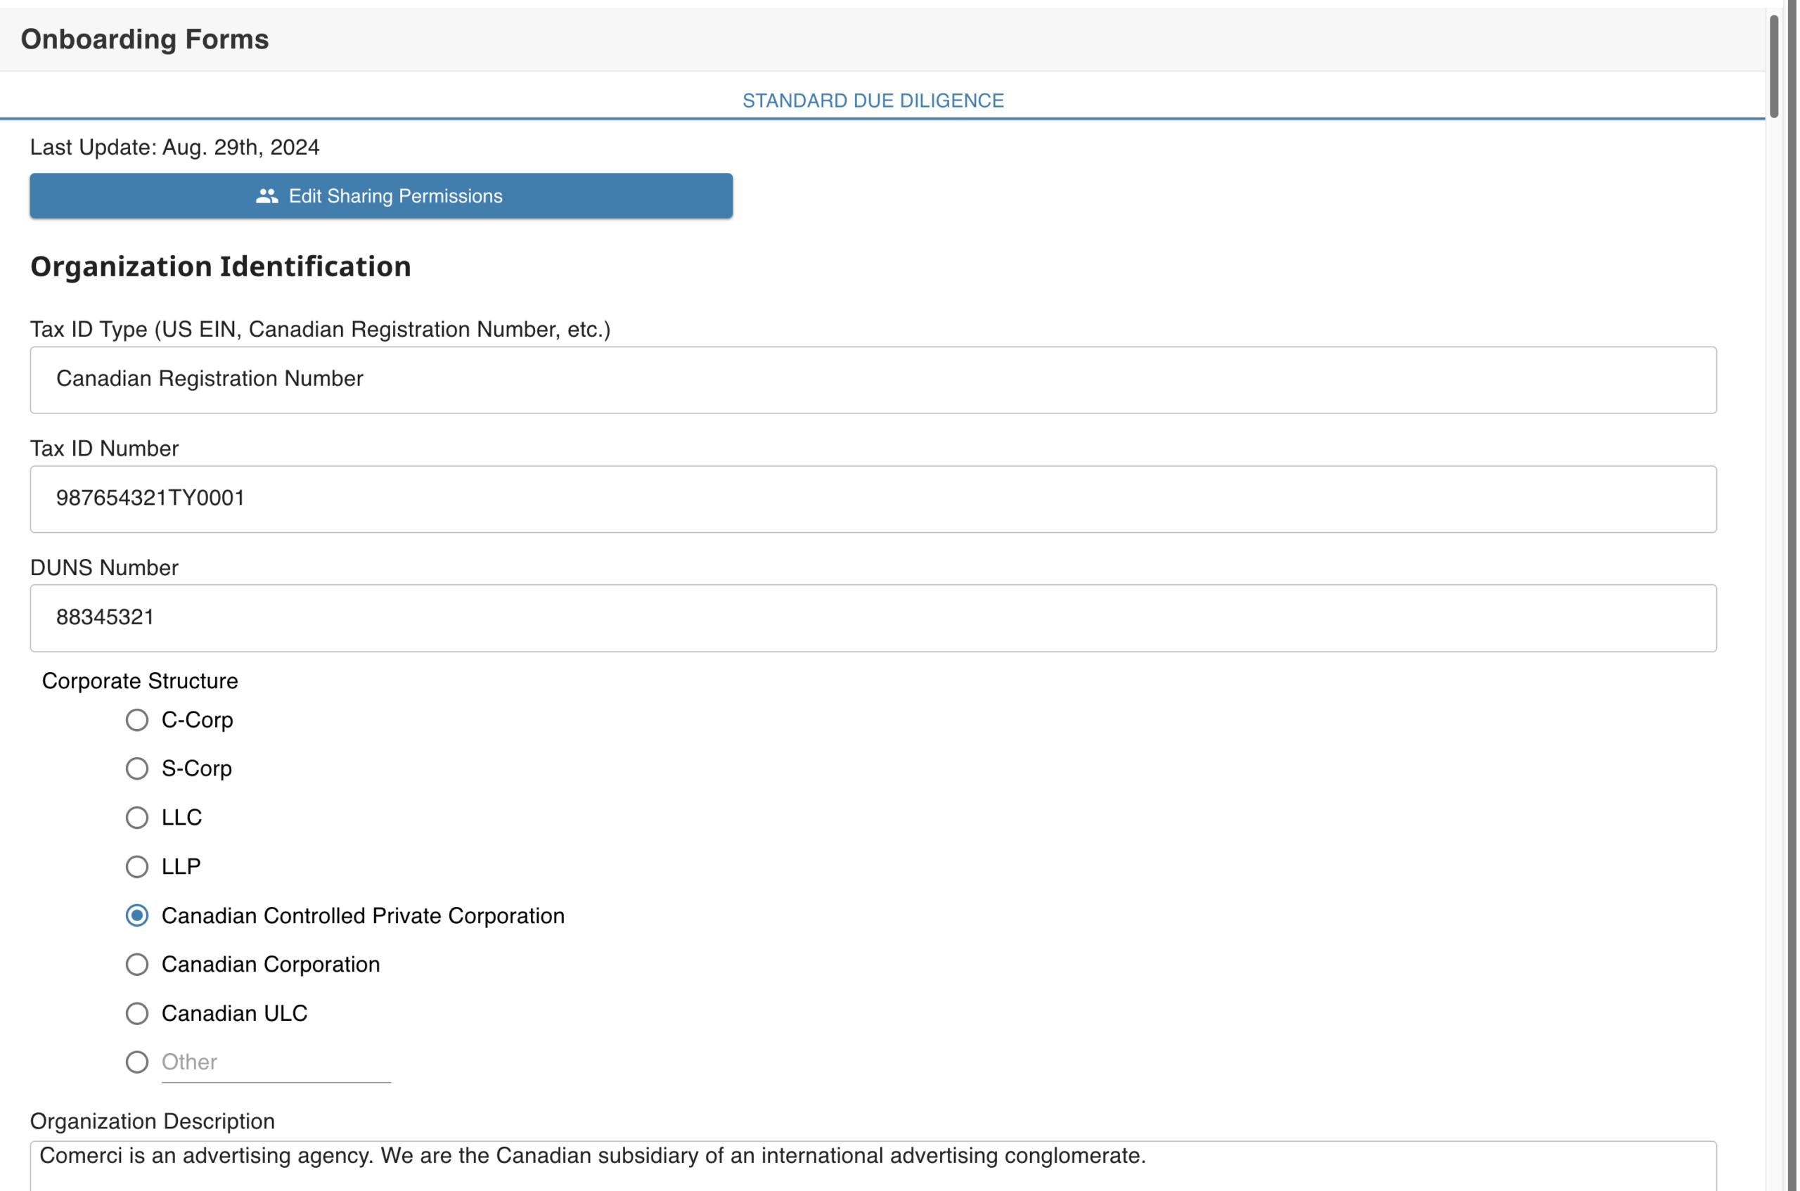This screenshot has width=1800, height=1191.
Task: Click the Last Update date text
Action: pos(174,148)
